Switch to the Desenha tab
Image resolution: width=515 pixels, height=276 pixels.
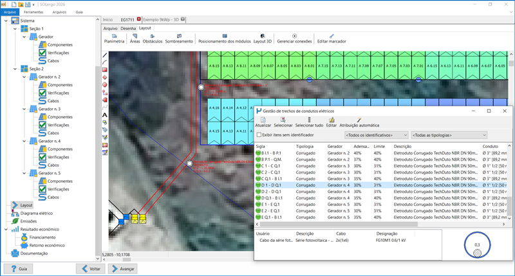tap(128, 28)
